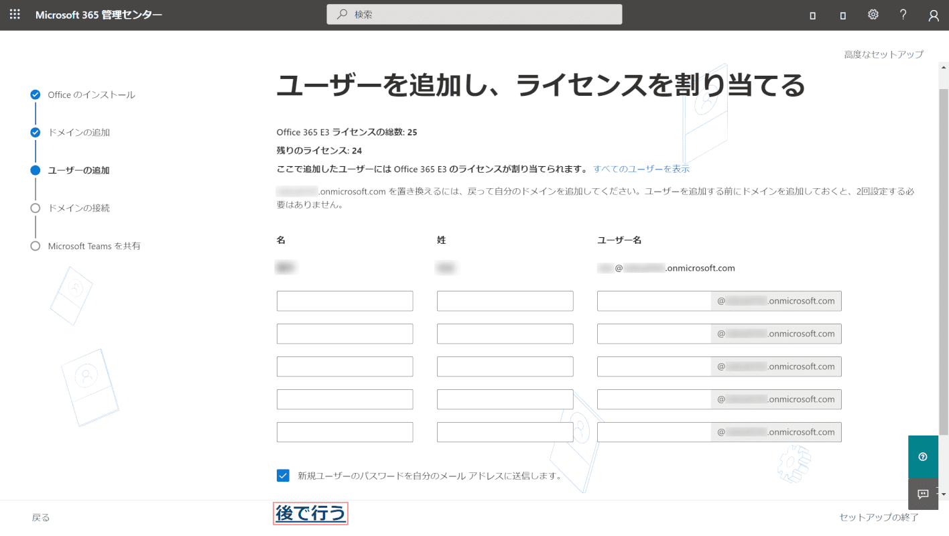Click Microsoft 365 管理センター title
Viewport: 949px width, 536px height.
point(99,15)
